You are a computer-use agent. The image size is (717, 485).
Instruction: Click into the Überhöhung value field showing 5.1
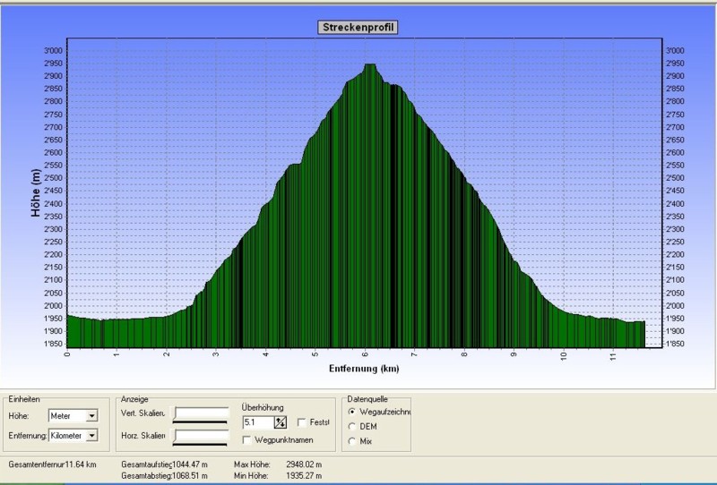pos(257,422)
